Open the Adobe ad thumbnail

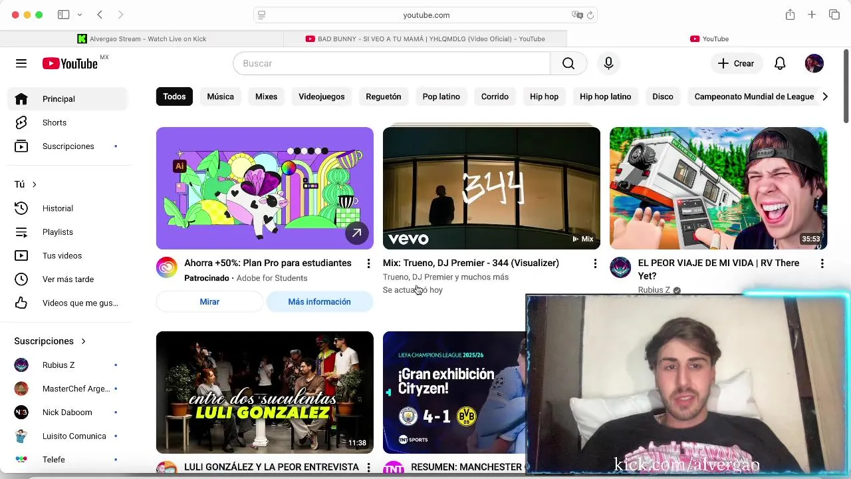click(x=265, y=188)
